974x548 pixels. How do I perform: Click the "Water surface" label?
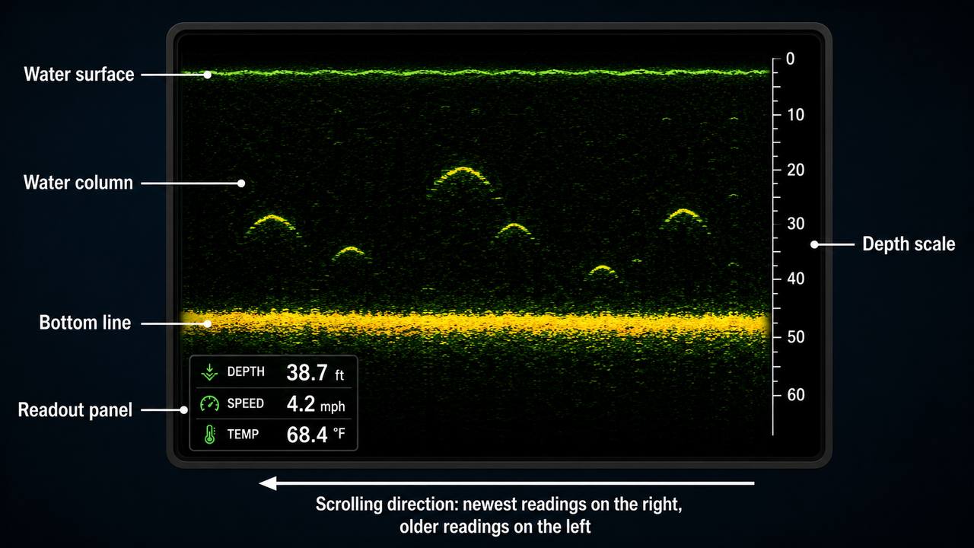tap(79, 75)
